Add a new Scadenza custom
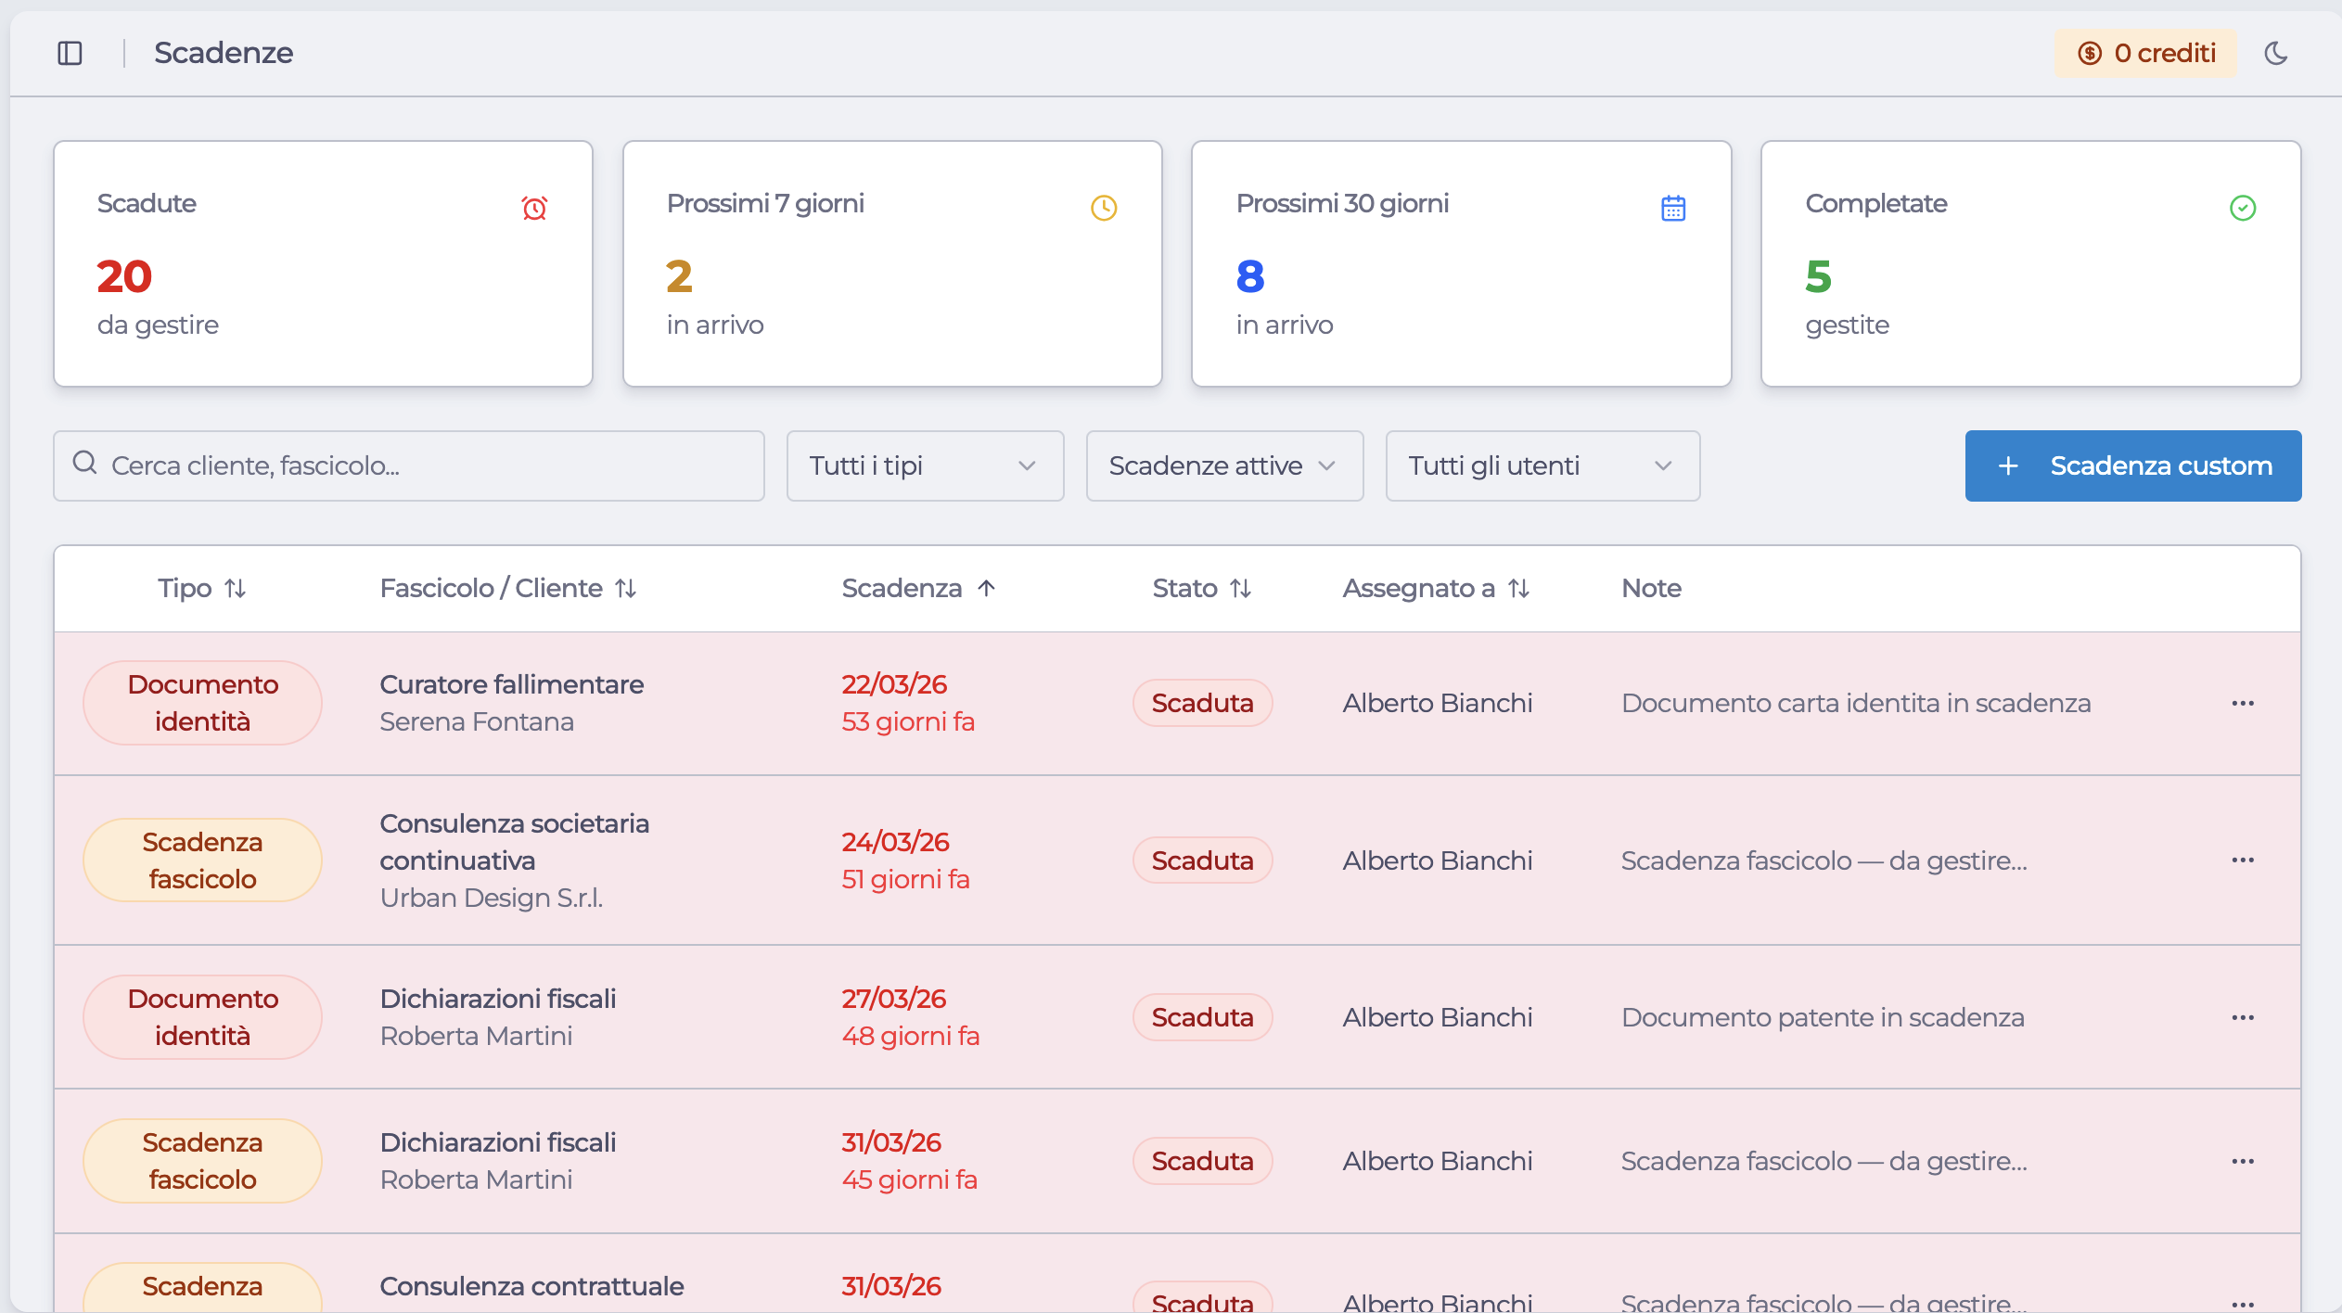 2132,465
